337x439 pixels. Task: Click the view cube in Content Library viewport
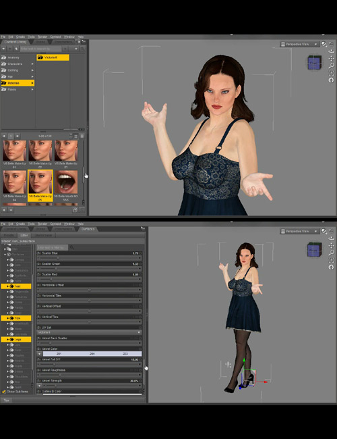point(314,62)
